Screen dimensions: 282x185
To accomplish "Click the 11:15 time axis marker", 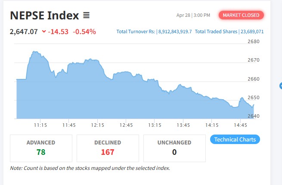I will 40,125.
